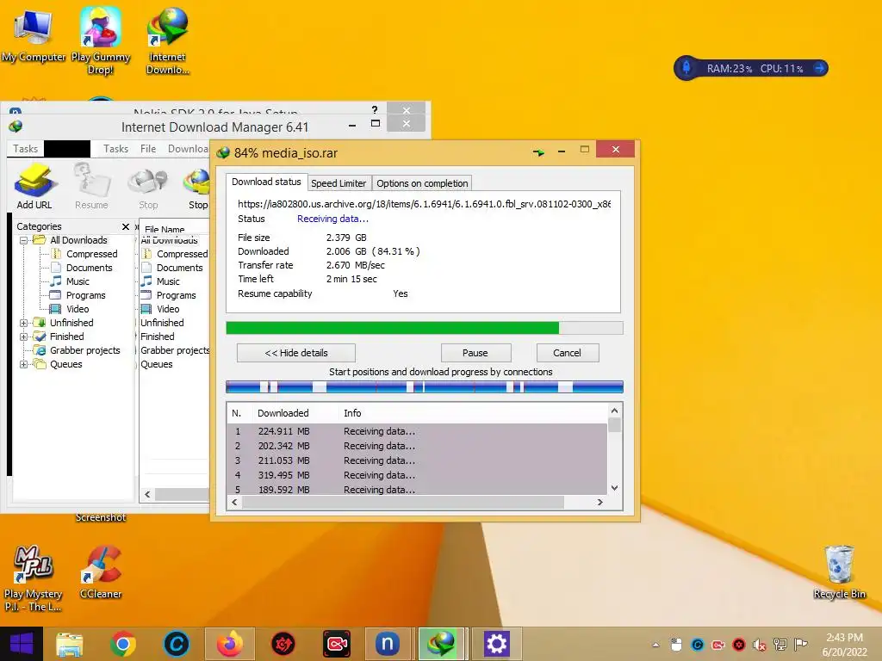Click scroll down arrow in connections list

pyautogui.click(x=614, y=488)
